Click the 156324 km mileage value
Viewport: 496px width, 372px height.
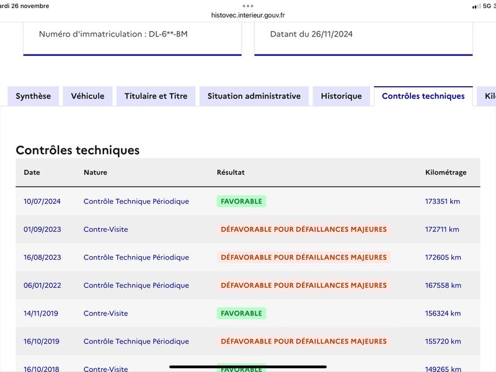tap(443, 314)
